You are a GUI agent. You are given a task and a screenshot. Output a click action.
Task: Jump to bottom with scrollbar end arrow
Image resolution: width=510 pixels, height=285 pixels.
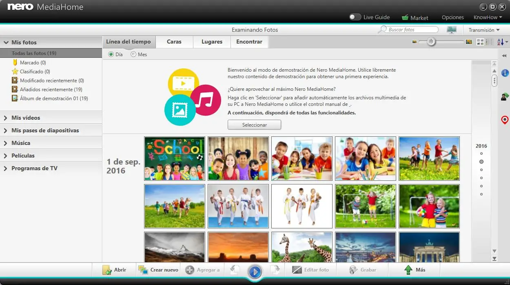click(x=494, y=259)
